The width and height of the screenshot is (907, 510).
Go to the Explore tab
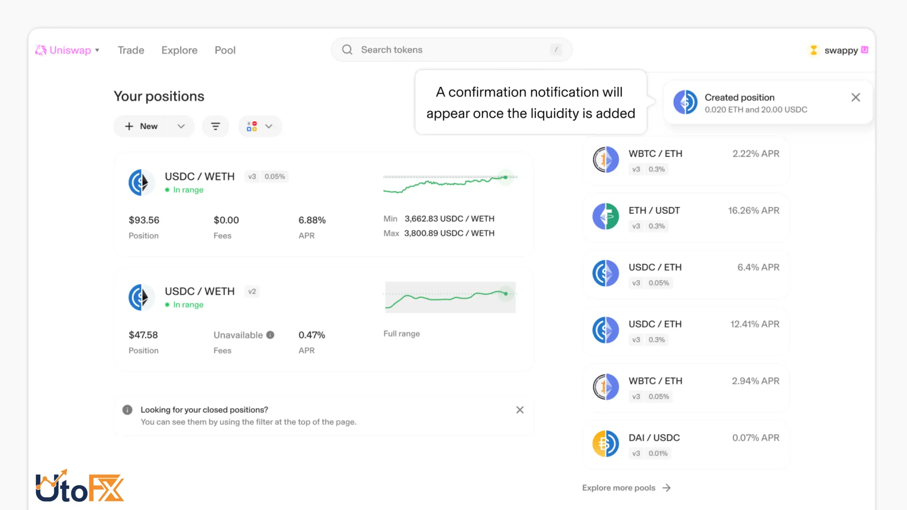(180, 50)
